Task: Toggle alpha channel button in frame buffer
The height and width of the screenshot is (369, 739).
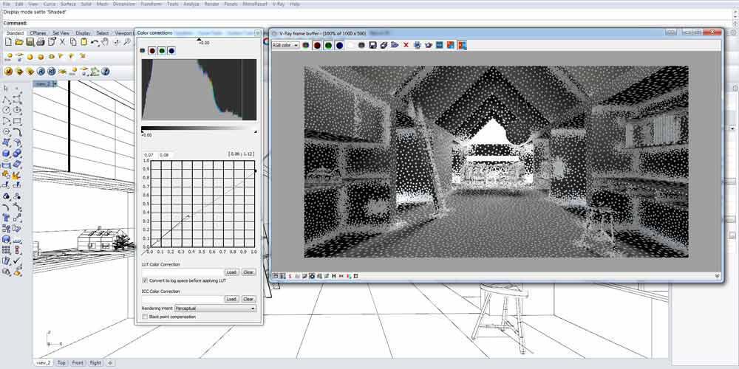Action: tap(350, 45)
